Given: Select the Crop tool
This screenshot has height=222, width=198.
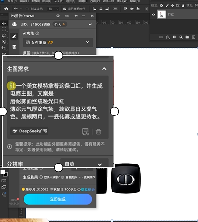Looking at the screenshot, I should point(4,48).
